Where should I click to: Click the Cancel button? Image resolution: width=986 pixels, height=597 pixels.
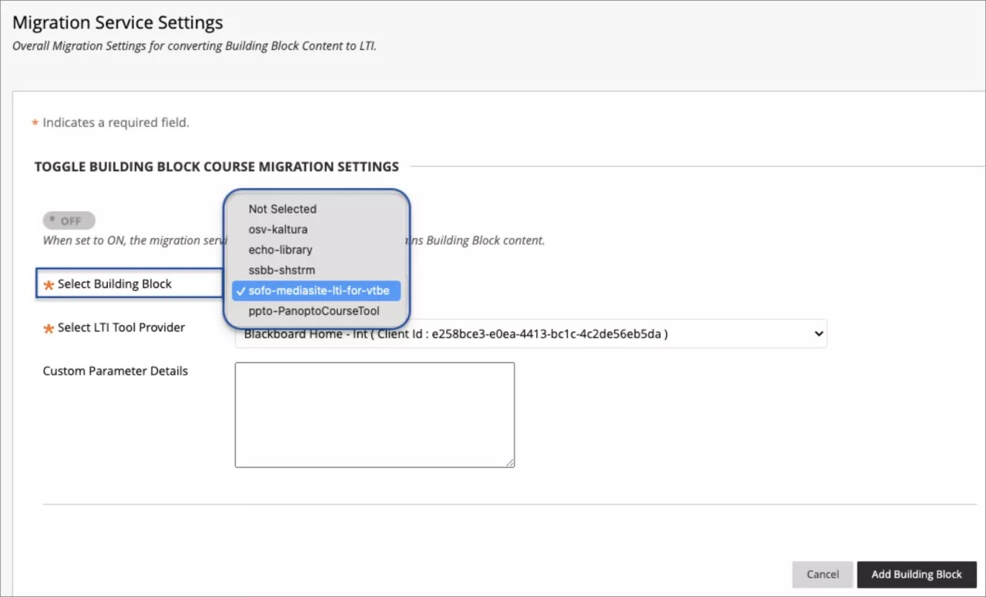pyautogui.click(x=822, y=574)
